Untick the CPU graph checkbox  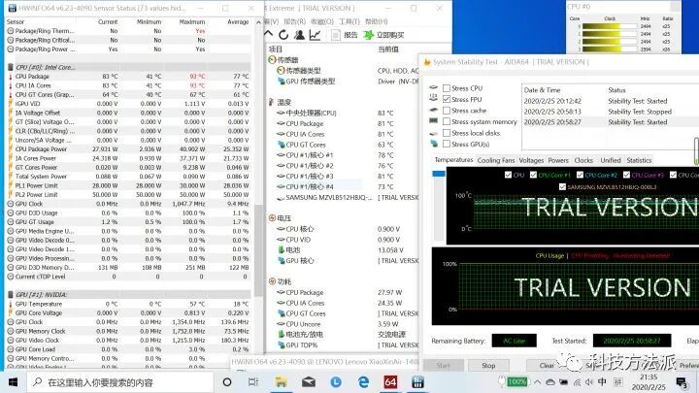(x=508, y=175)
